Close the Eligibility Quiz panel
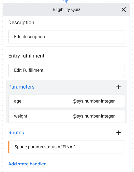This screenshot has height=172, width=134. click(x=124, y=10)
